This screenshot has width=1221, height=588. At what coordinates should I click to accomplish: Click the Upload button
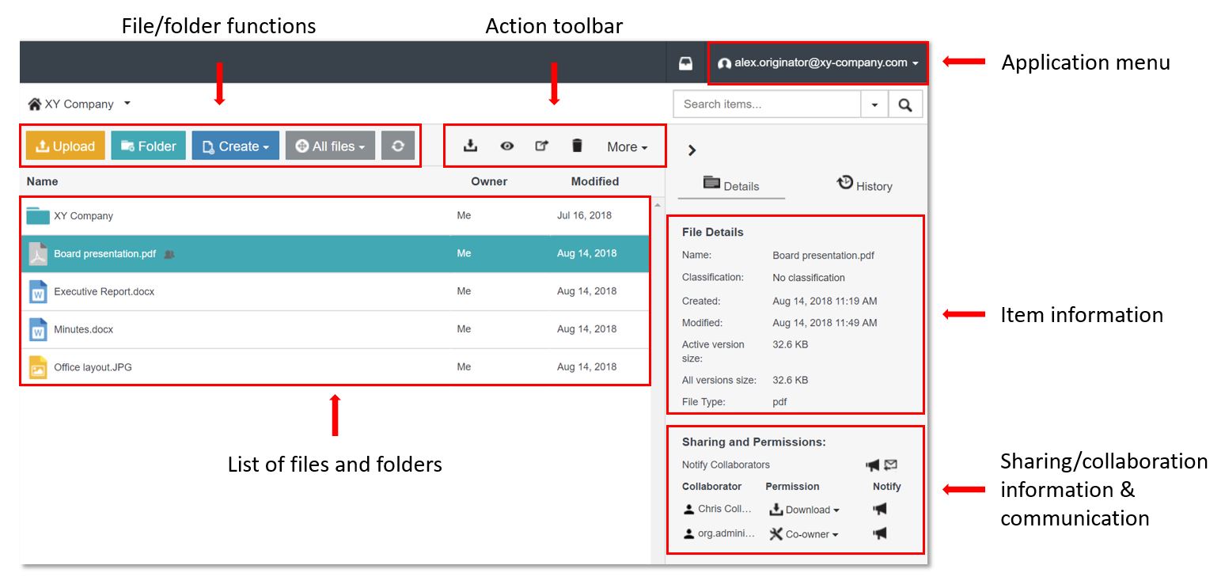pos(66,146)
